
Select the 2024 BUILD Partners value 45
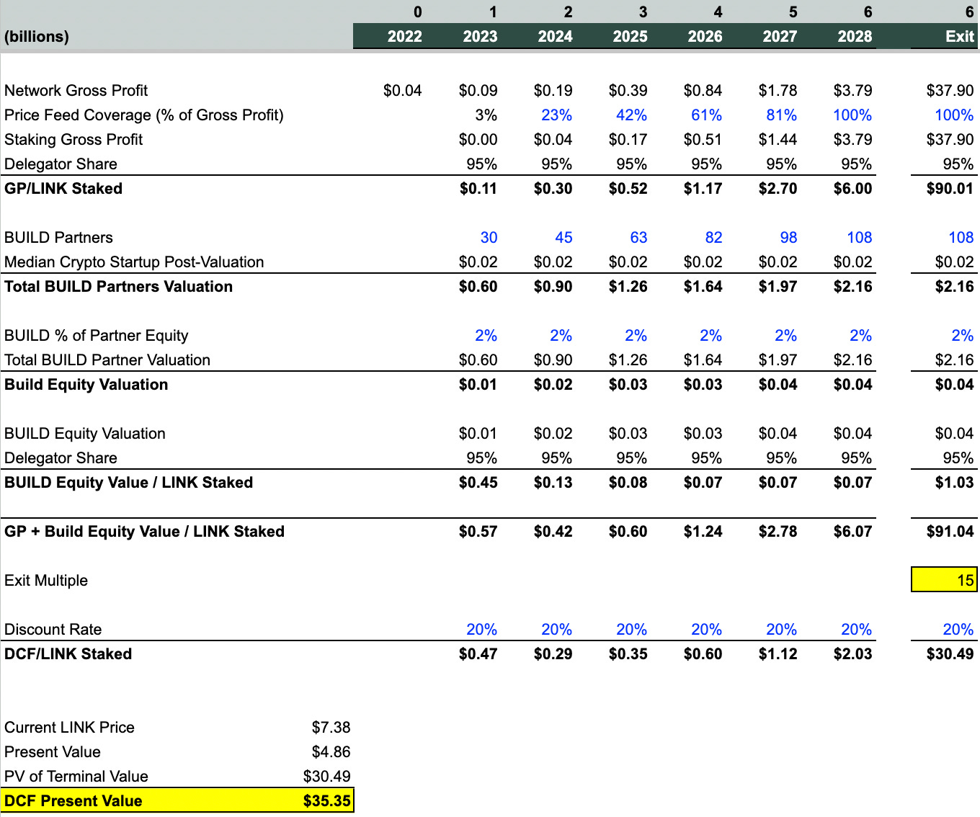click(x=563, y=237)
